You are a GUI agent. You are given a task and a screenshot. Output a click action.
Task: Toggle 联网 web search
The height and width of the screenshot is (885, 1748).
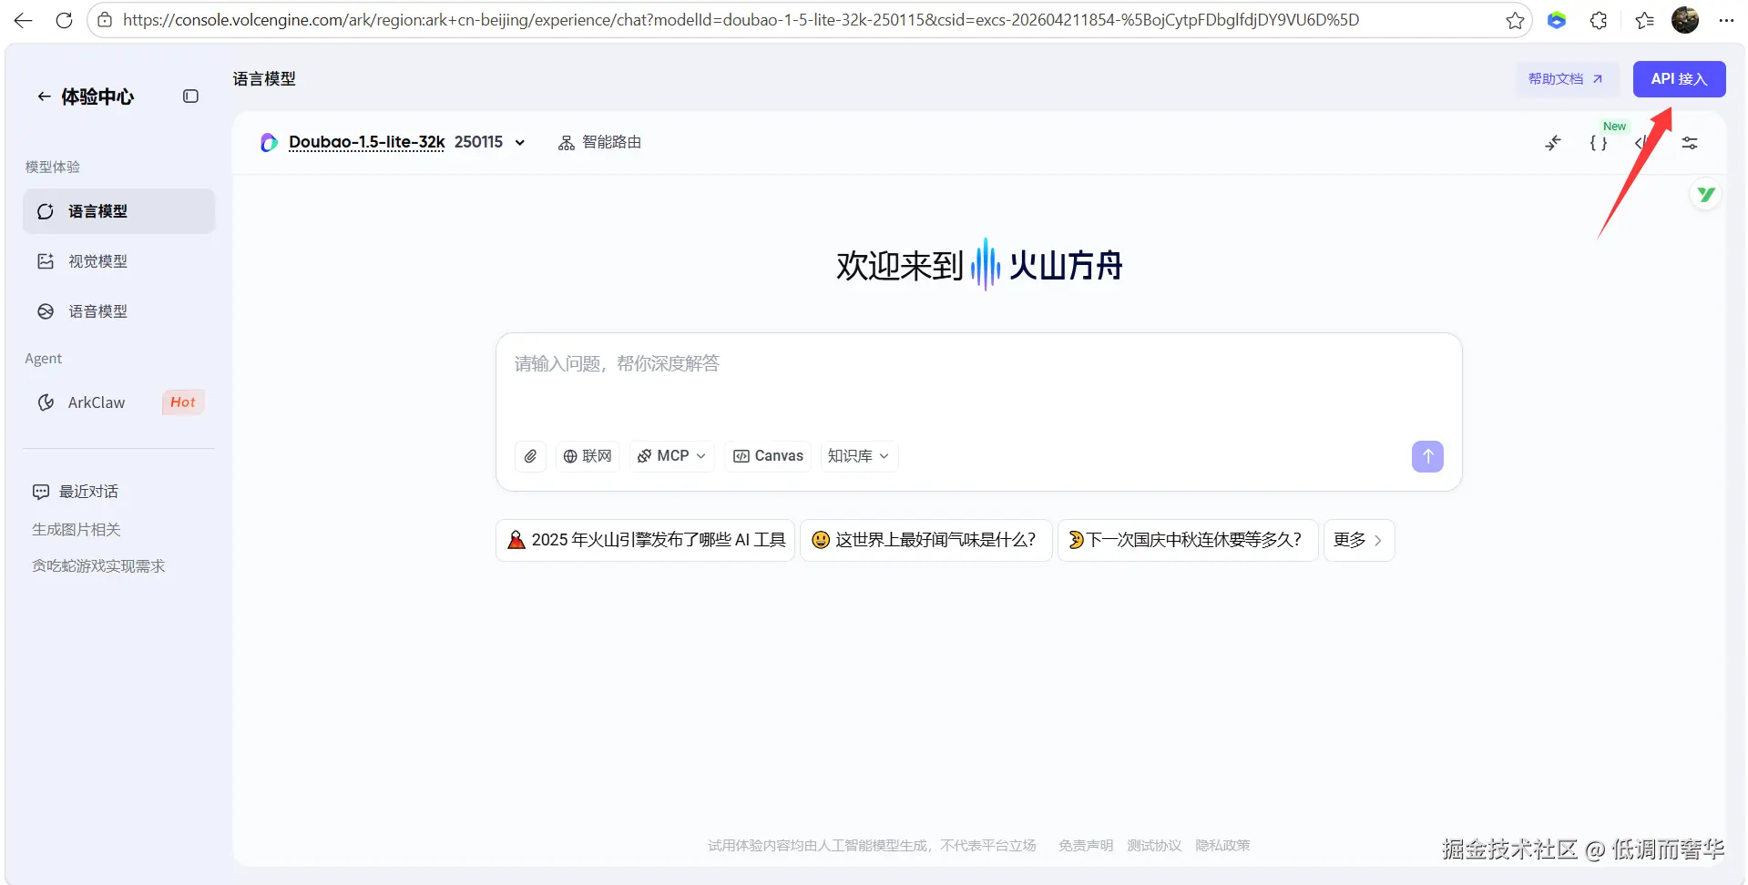[x=588, y=456]
